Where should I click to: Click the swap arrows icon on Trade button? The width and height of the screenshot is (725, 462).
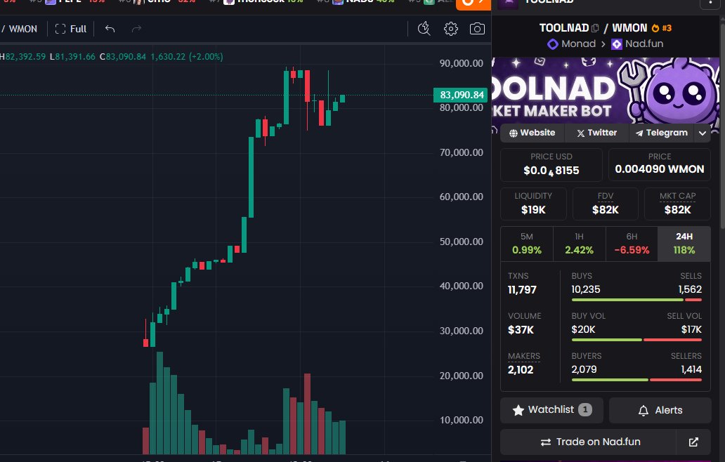pos(546,442)
